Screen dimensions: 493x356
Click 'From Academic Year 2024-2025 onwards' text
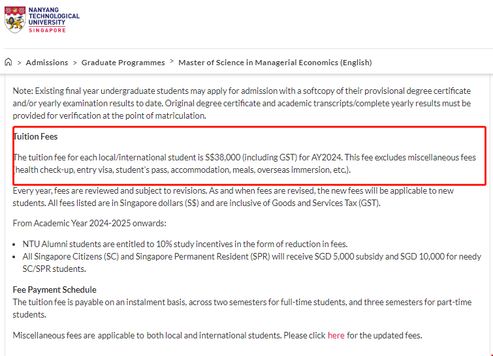89,224
